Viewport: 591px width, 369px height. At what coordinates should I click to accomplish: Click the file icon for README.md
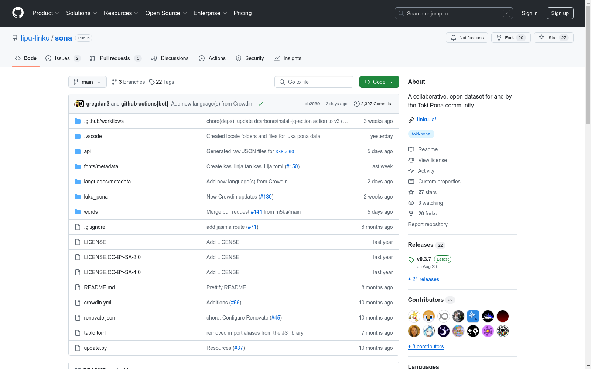click(78, 287)
